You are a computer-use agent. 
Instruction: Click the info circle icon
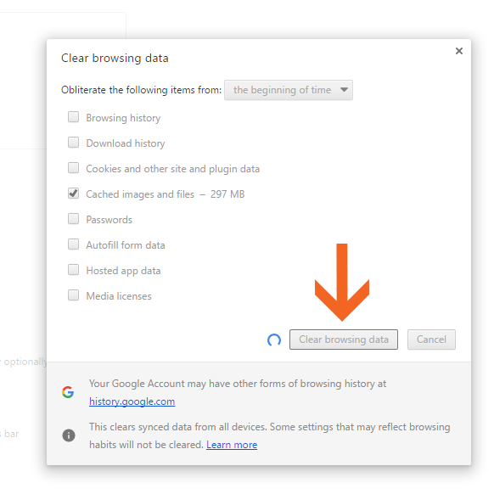pos(69,435)
